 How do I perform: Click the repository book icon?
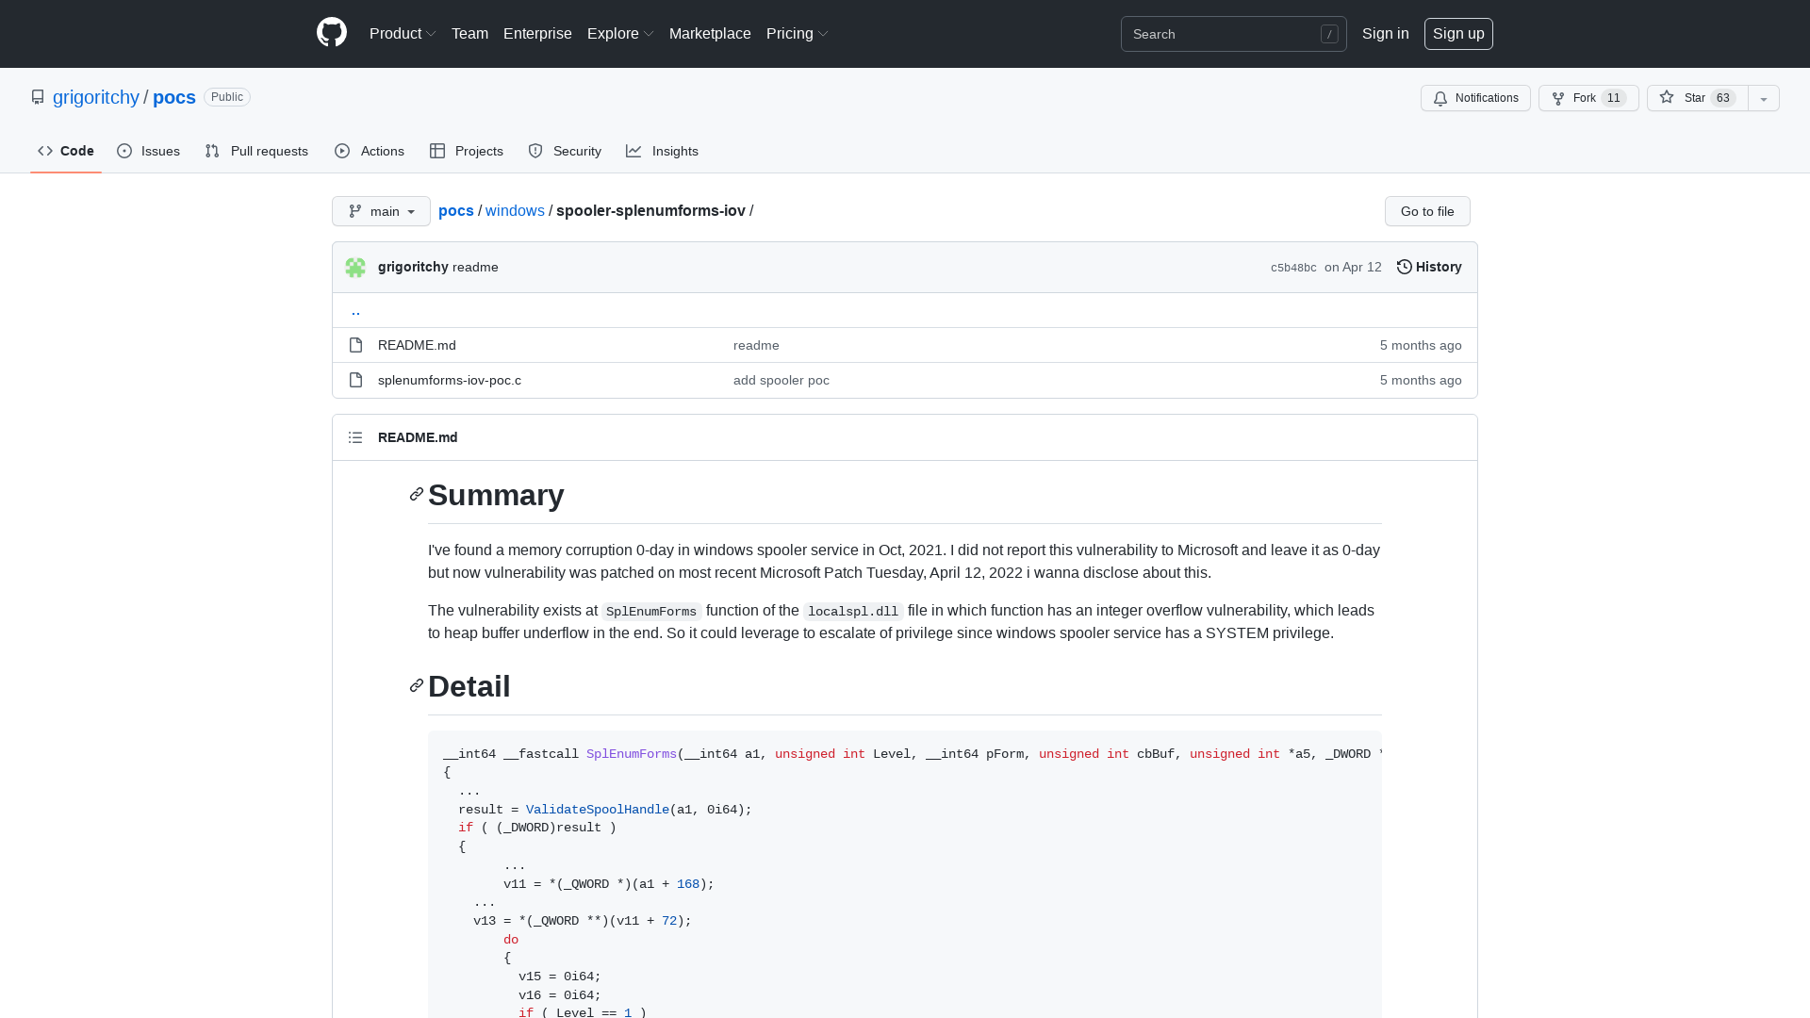coord(38,97)
